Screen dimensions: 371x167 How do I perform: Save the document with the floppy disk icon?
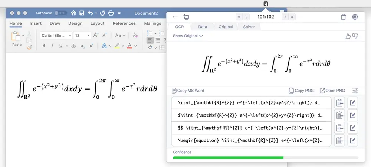point(82,13)
